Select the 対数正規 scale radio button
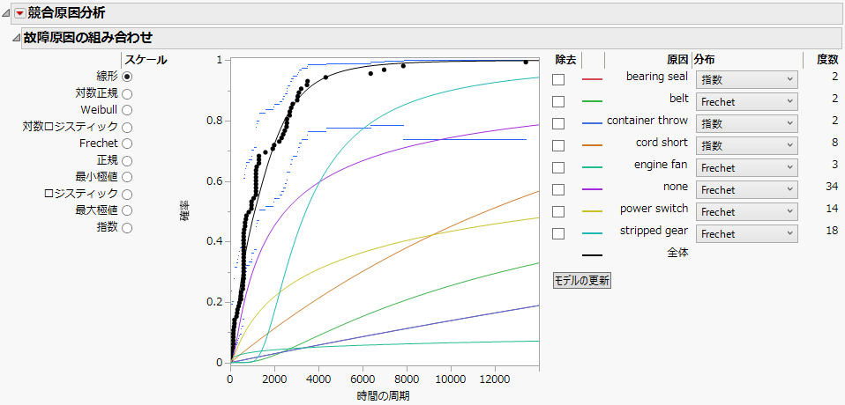Viewport: 845px width, 405px height. pos(127,93)
